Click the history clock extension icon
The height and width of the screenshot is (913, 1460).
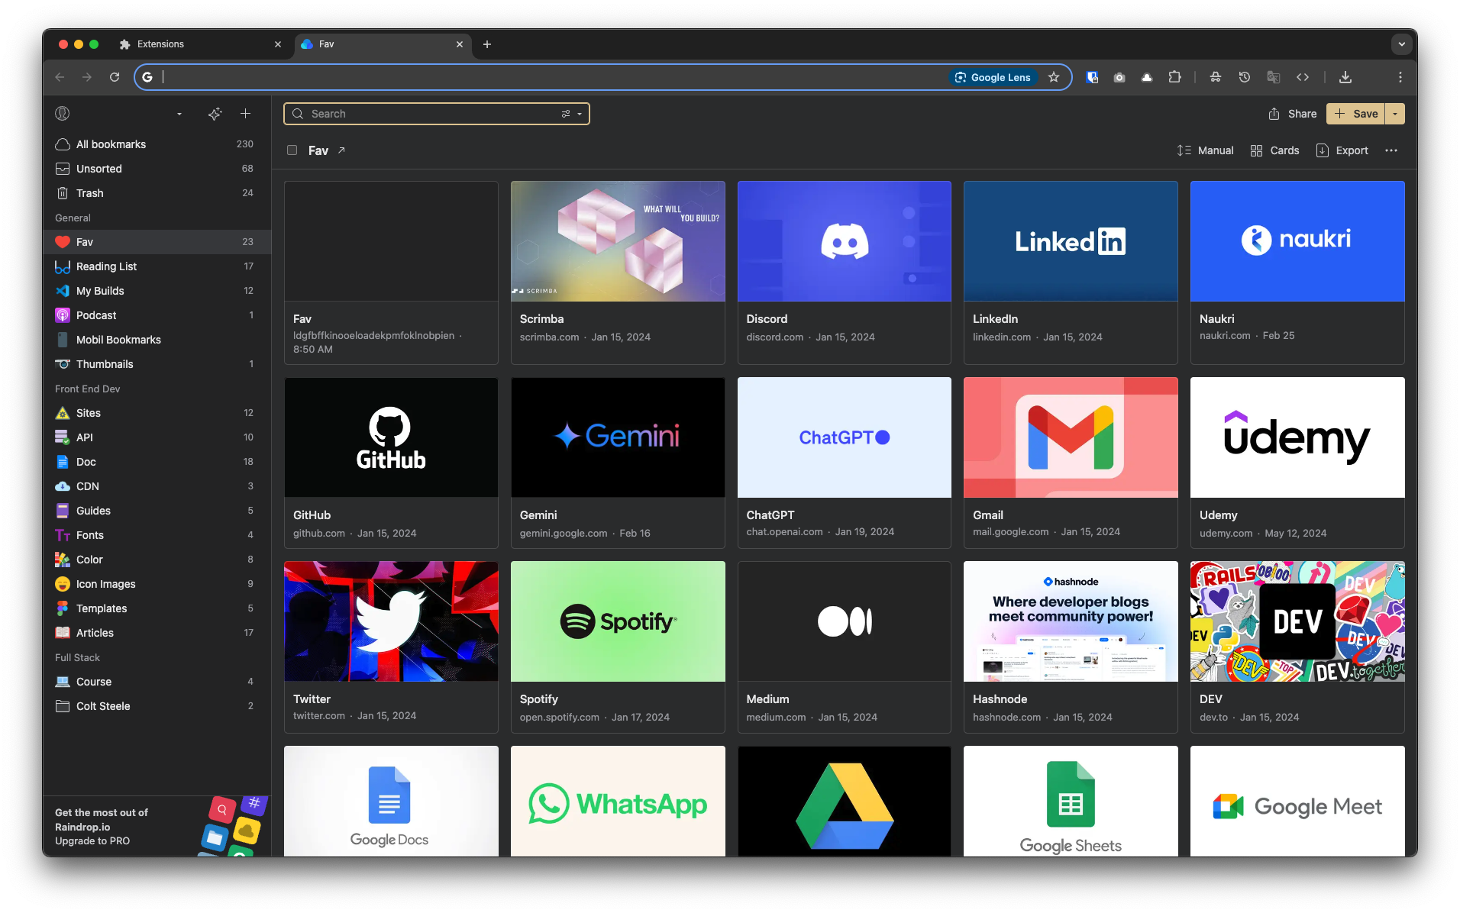(1245, 77)
